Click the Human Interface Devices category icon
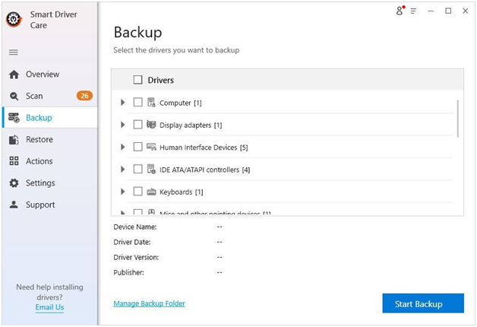 click(x=151, y=147)
